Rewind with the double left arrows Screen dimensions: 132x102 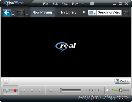pyautogui.click(x=51, y=90)
